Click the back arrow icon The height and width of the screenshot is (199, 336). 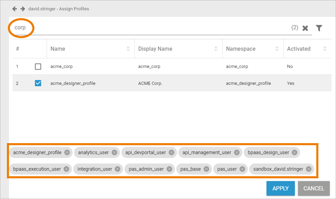[15, 9]
